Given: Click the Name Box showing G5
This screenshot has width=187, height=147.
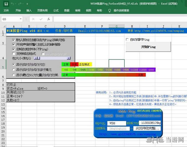Looking at the screenshot, I should coord(10,19).
